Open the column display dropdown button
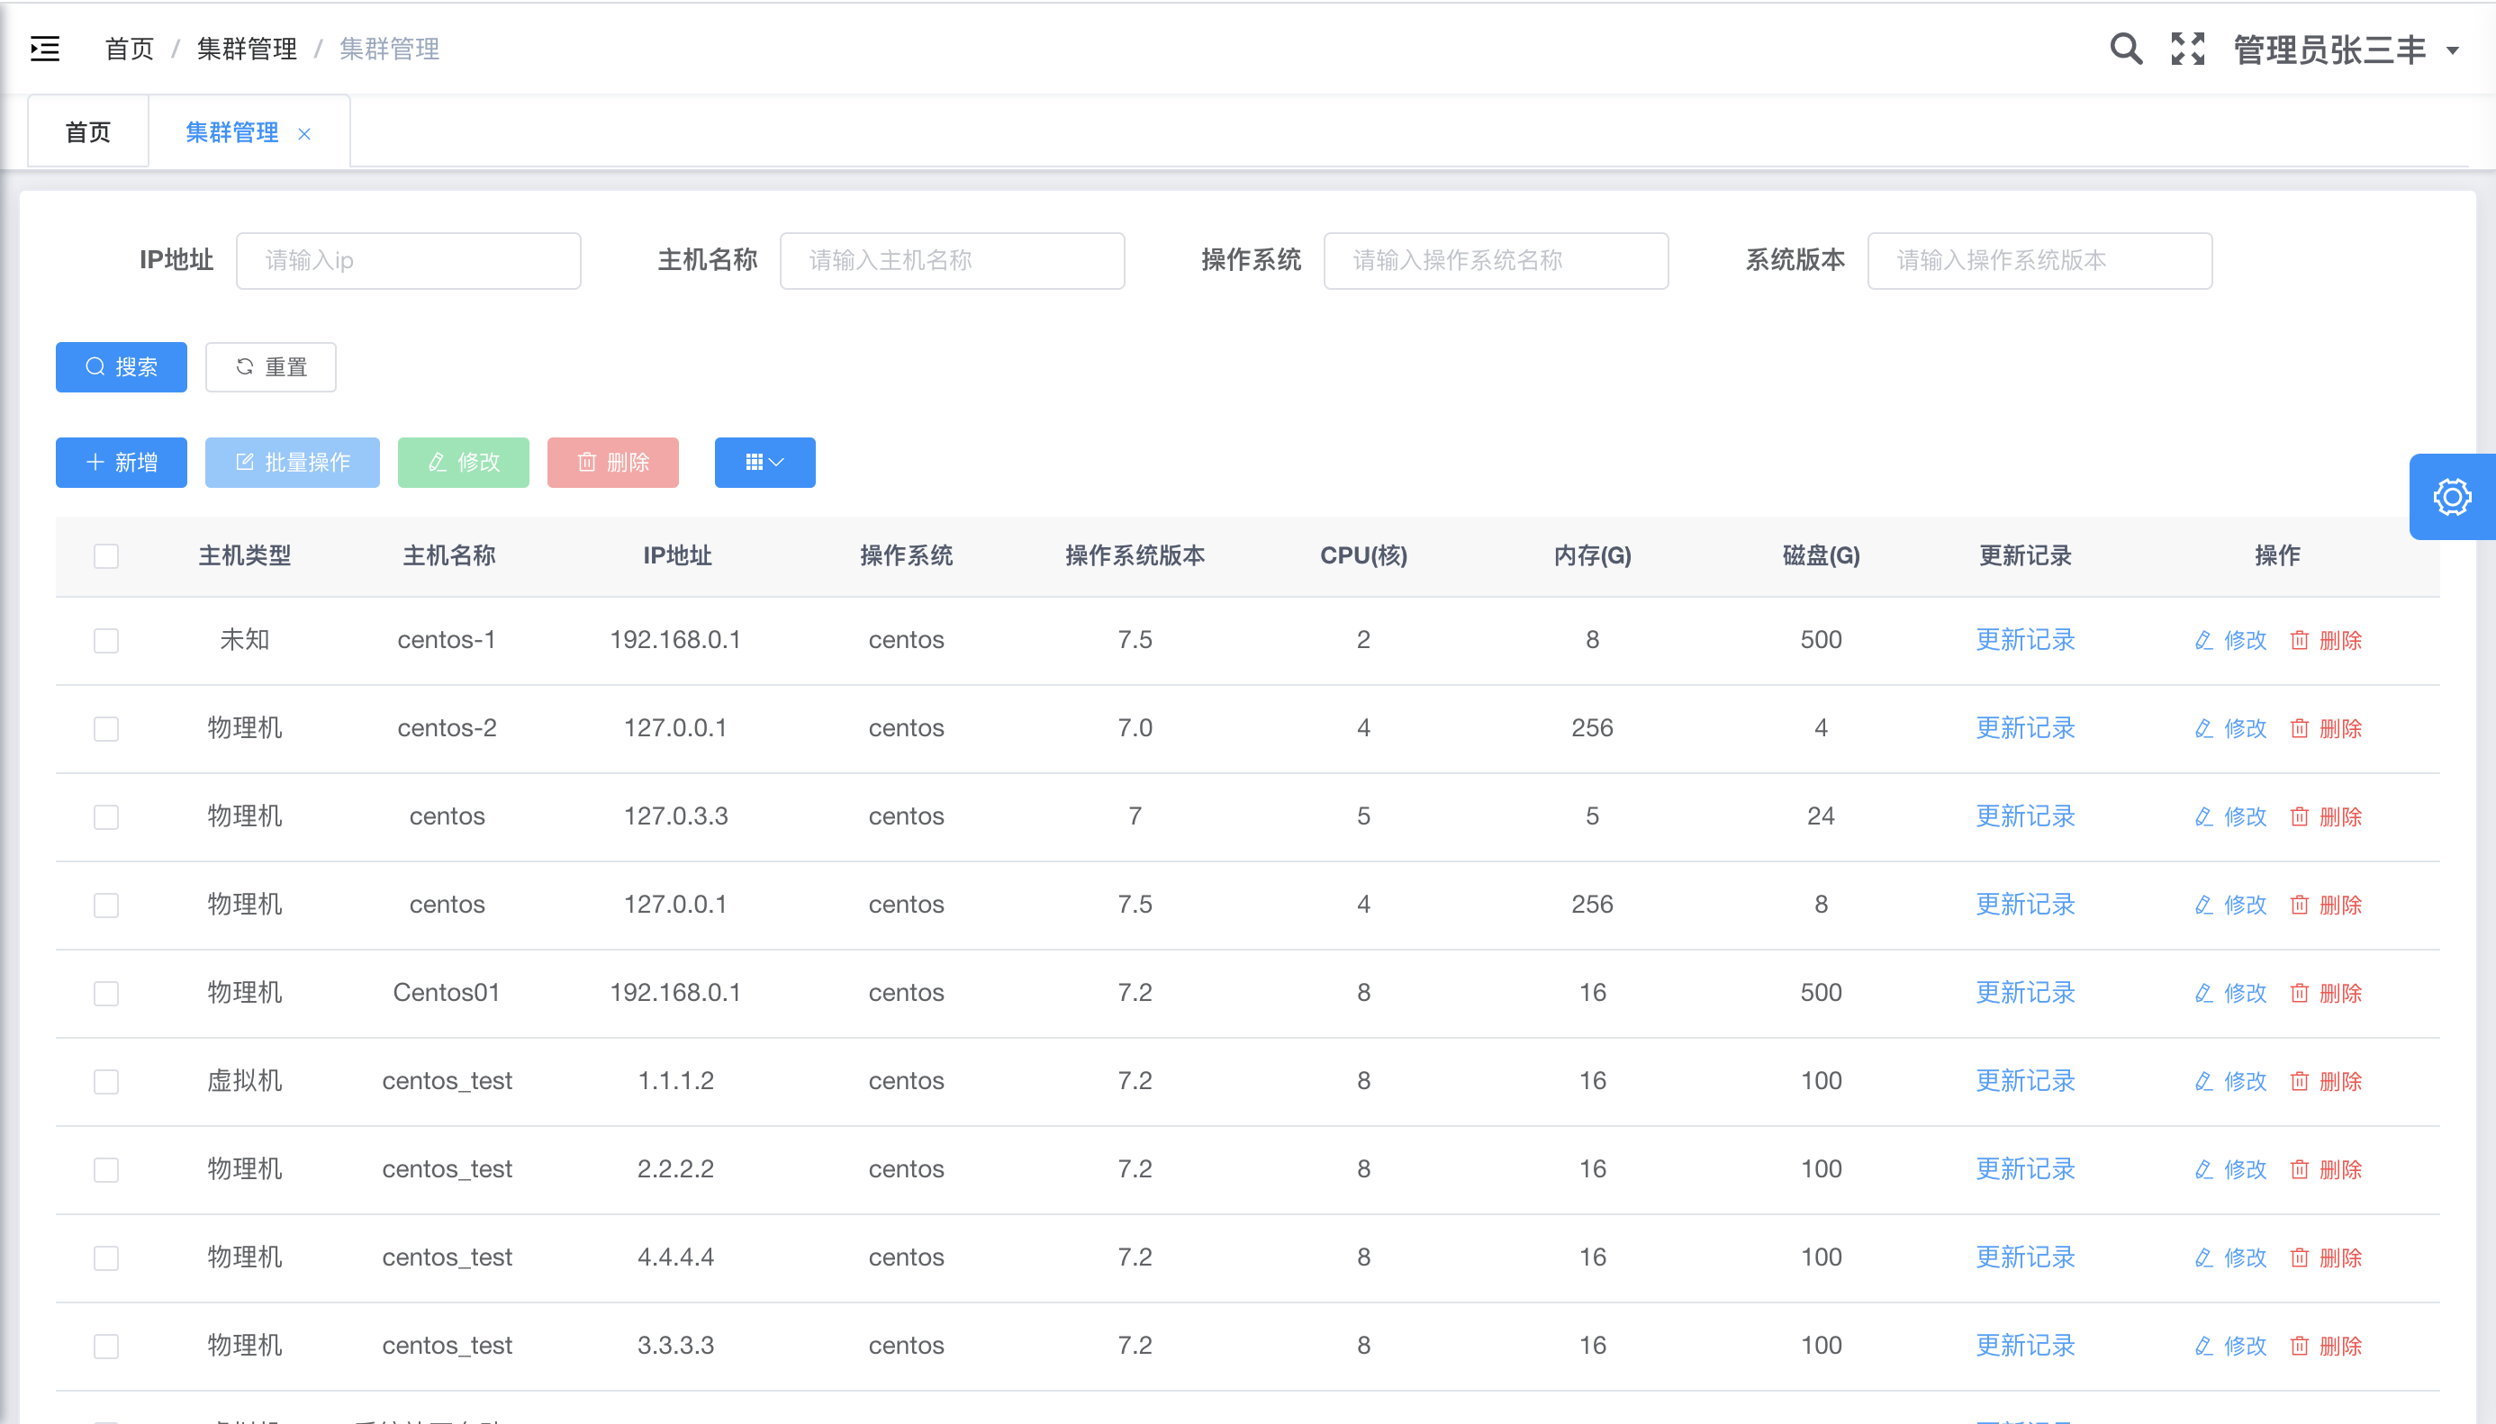The width and height of the screenshot is (2496, 1424). click(764, 463)
